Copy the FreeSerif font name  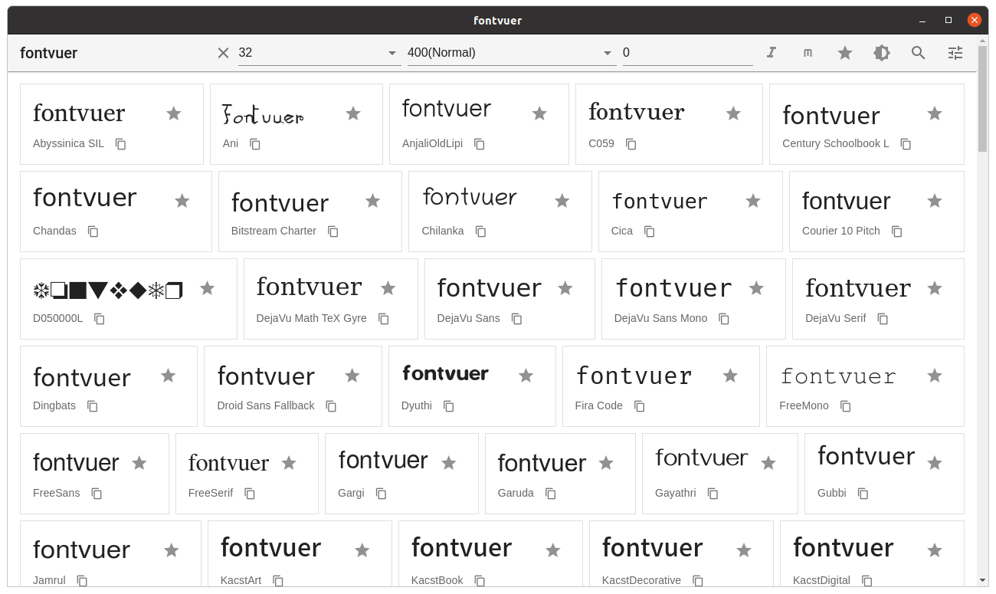251,494
